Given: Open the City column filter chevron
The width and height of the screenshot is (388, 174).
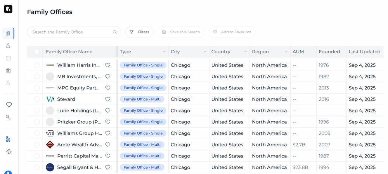Looking at the screenshot, I should tap(205, 52).
